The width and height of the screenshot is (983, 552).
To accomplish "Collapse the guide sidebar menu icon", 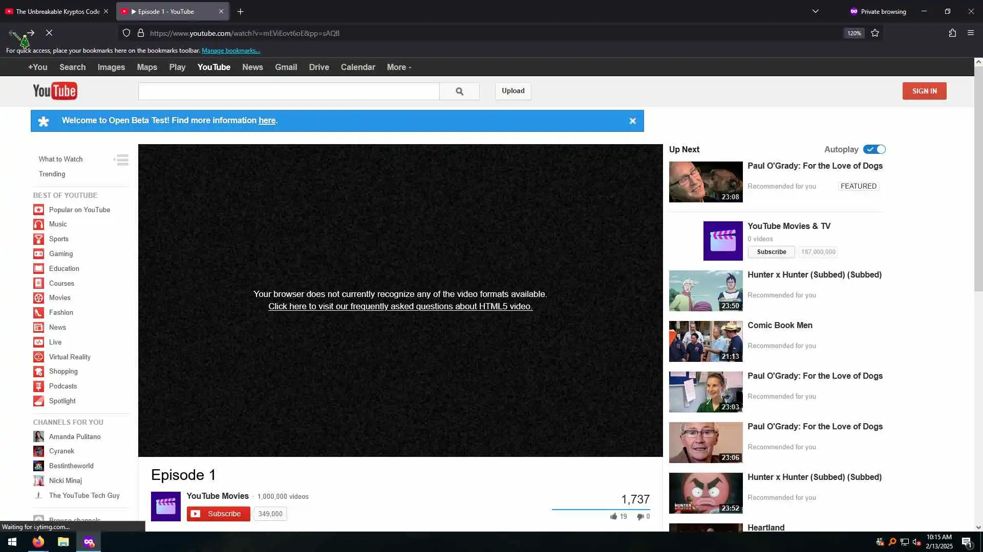I will [x=121, y=160].
